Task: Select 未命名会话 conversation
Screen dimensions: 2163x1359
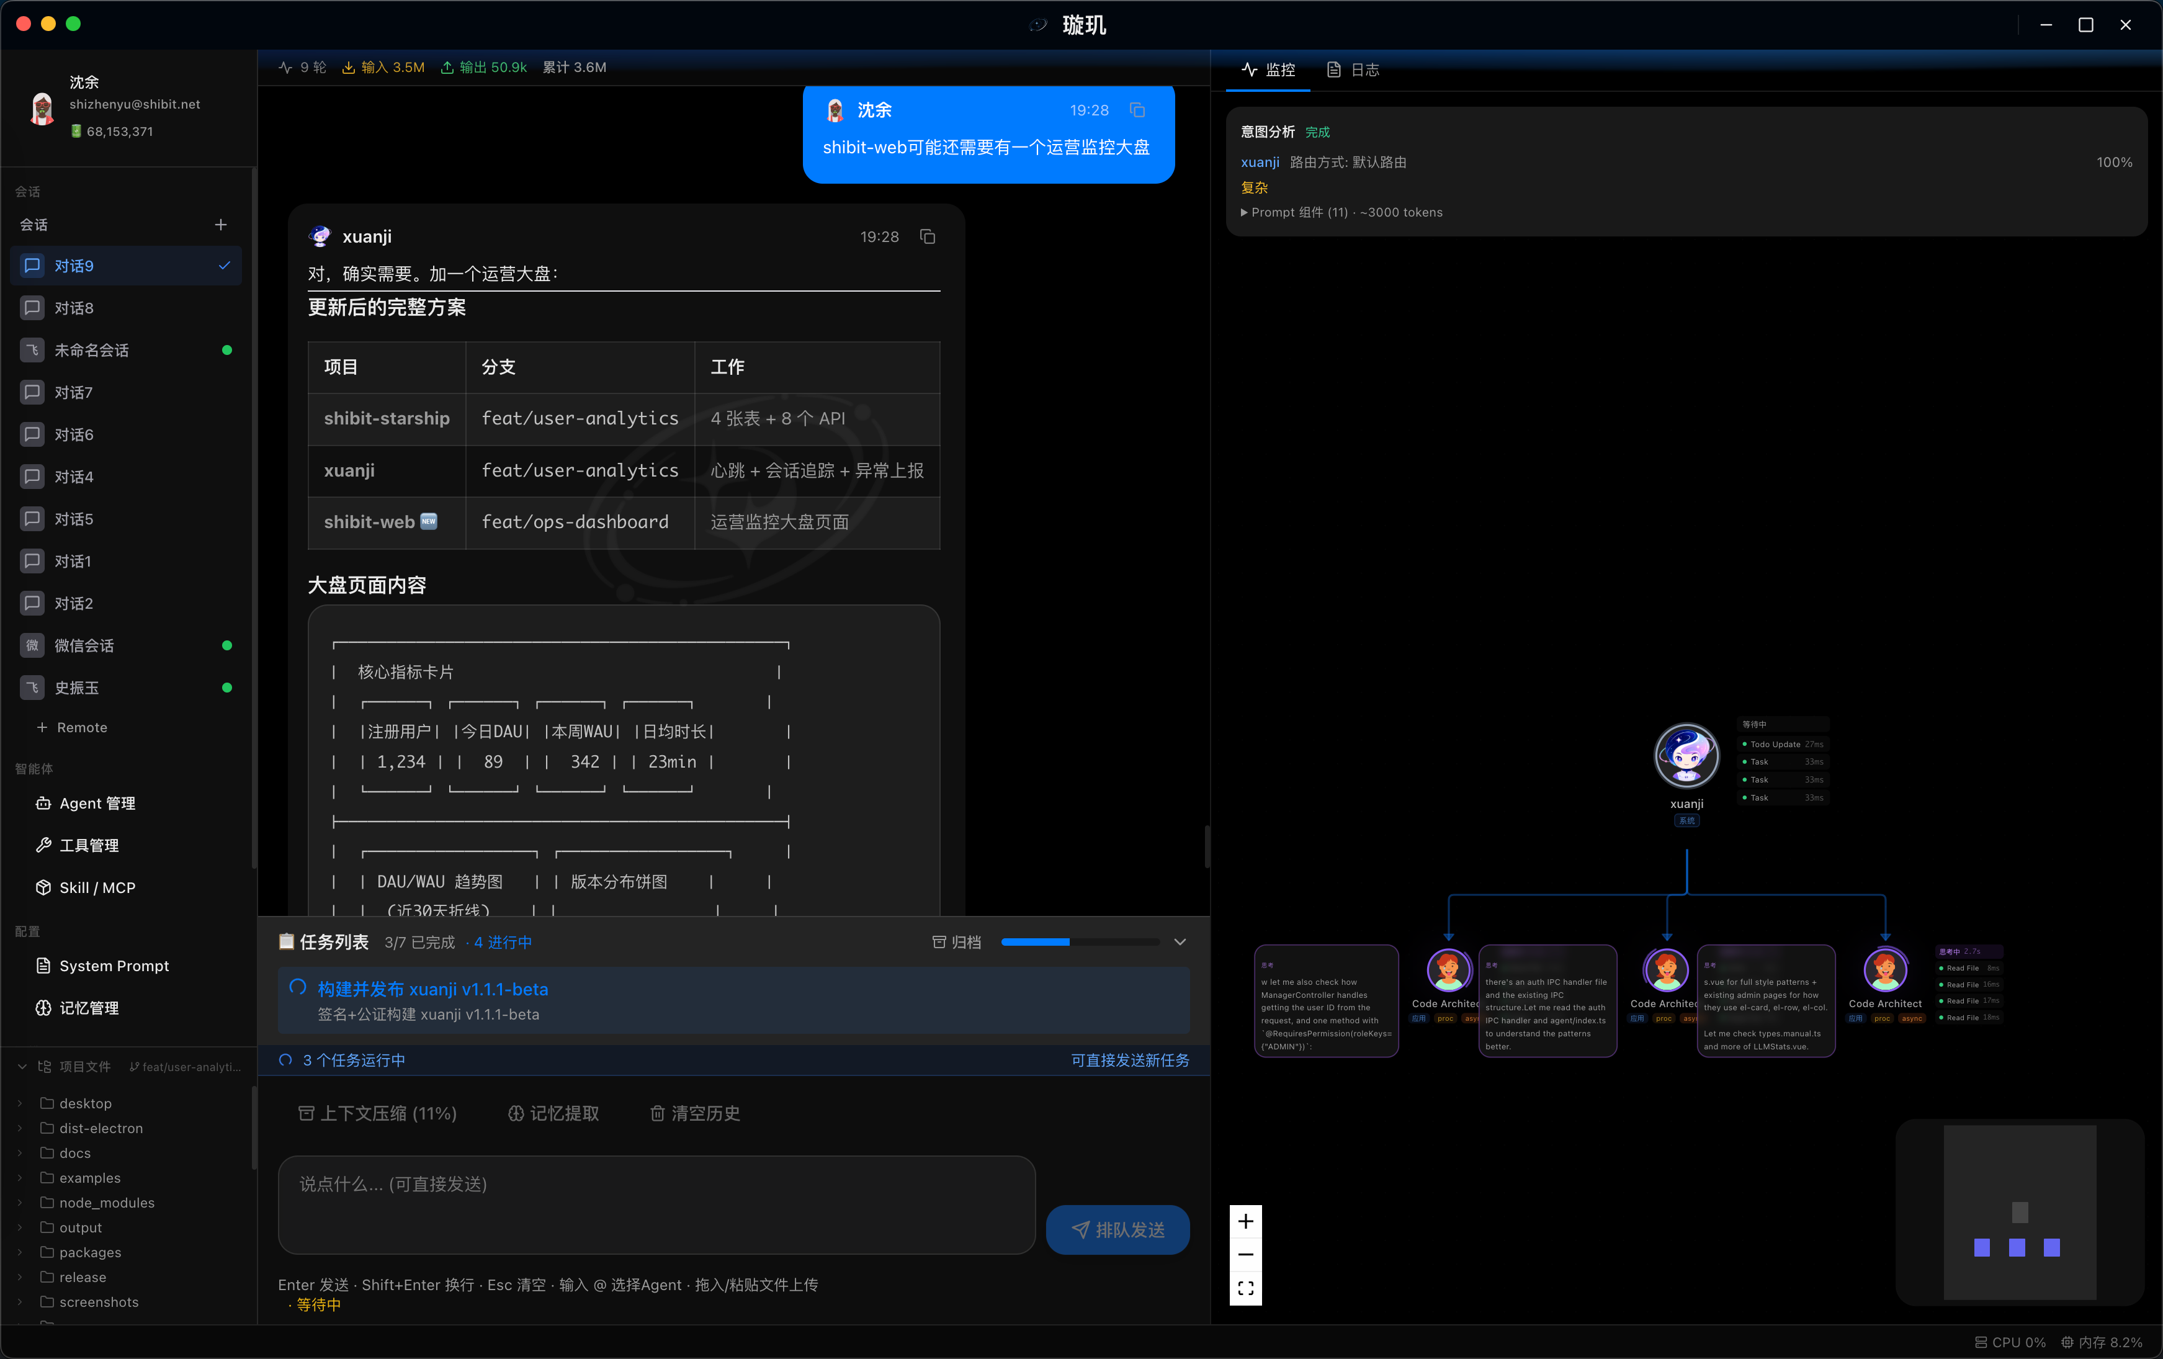Action: [127, 351]
